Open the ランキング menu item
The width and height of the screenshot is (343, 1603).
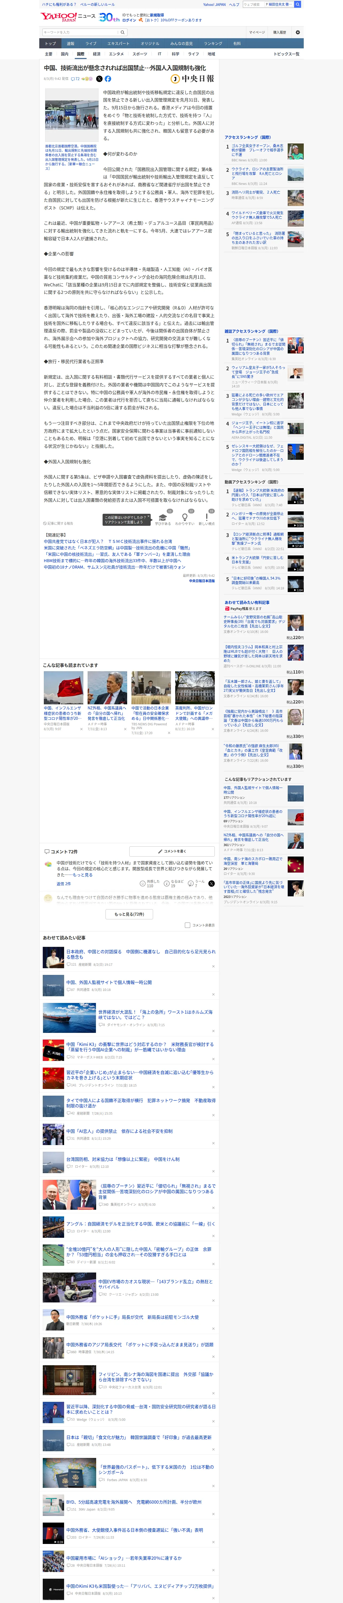(213, 44)
